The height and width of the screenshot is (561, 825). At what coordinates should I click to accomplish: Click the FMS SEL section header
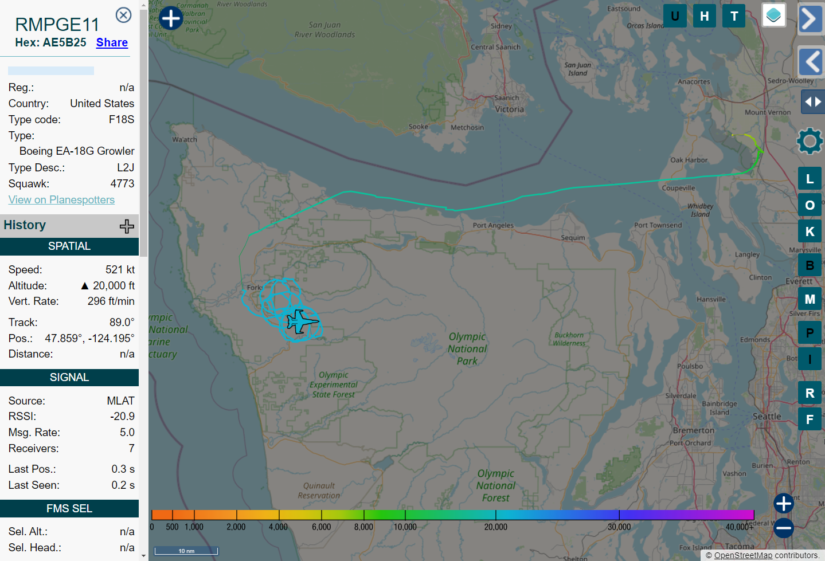point(69,509)
